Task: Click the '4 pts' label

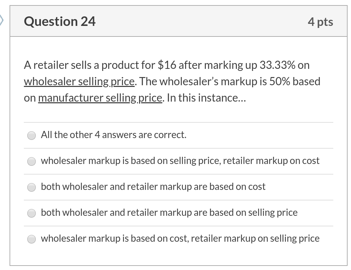Action: [x=321, y=21]
